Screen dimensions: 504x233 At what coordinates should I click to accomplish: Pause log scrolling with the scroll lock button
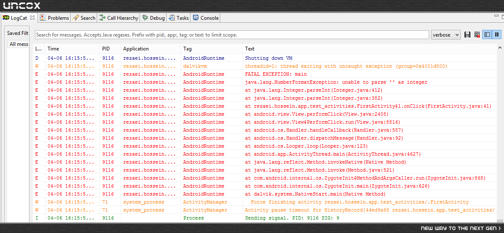[x=496, y=35]
